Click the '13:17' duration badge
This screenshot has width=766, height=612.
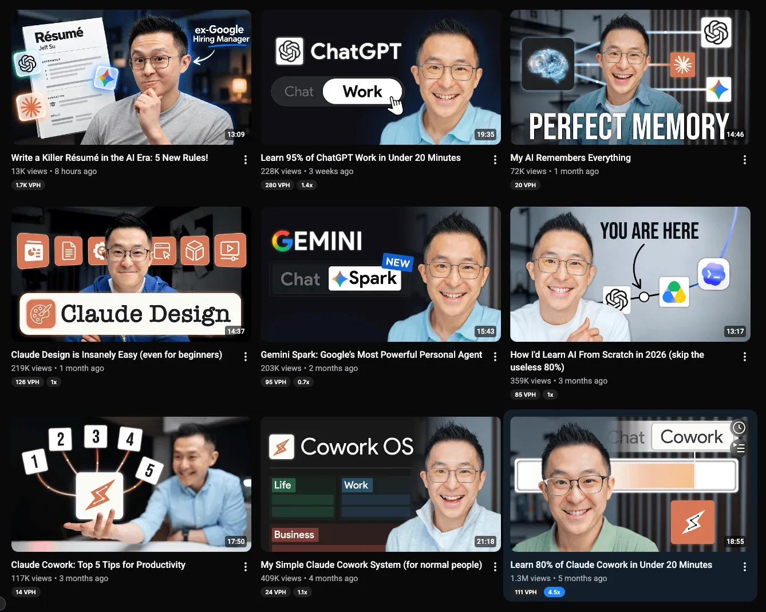tap(735, 331)
